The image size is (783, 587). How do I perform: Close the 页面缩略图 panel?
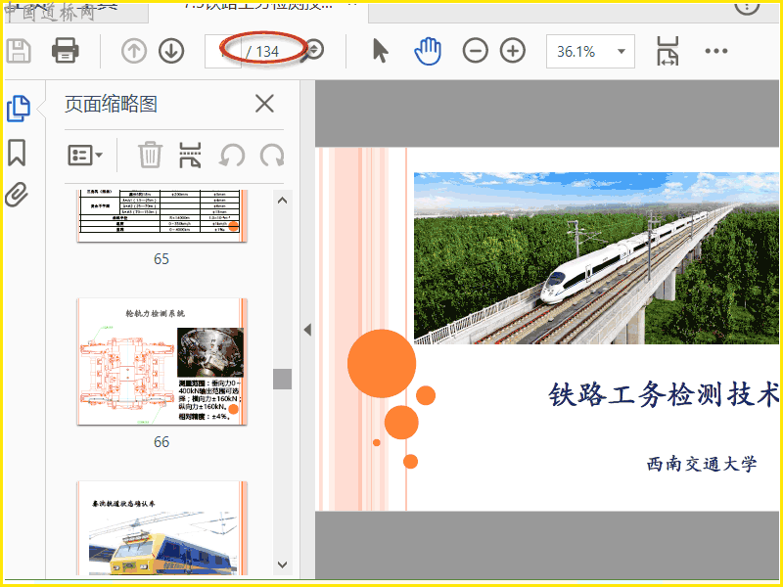tap(264, 104)
